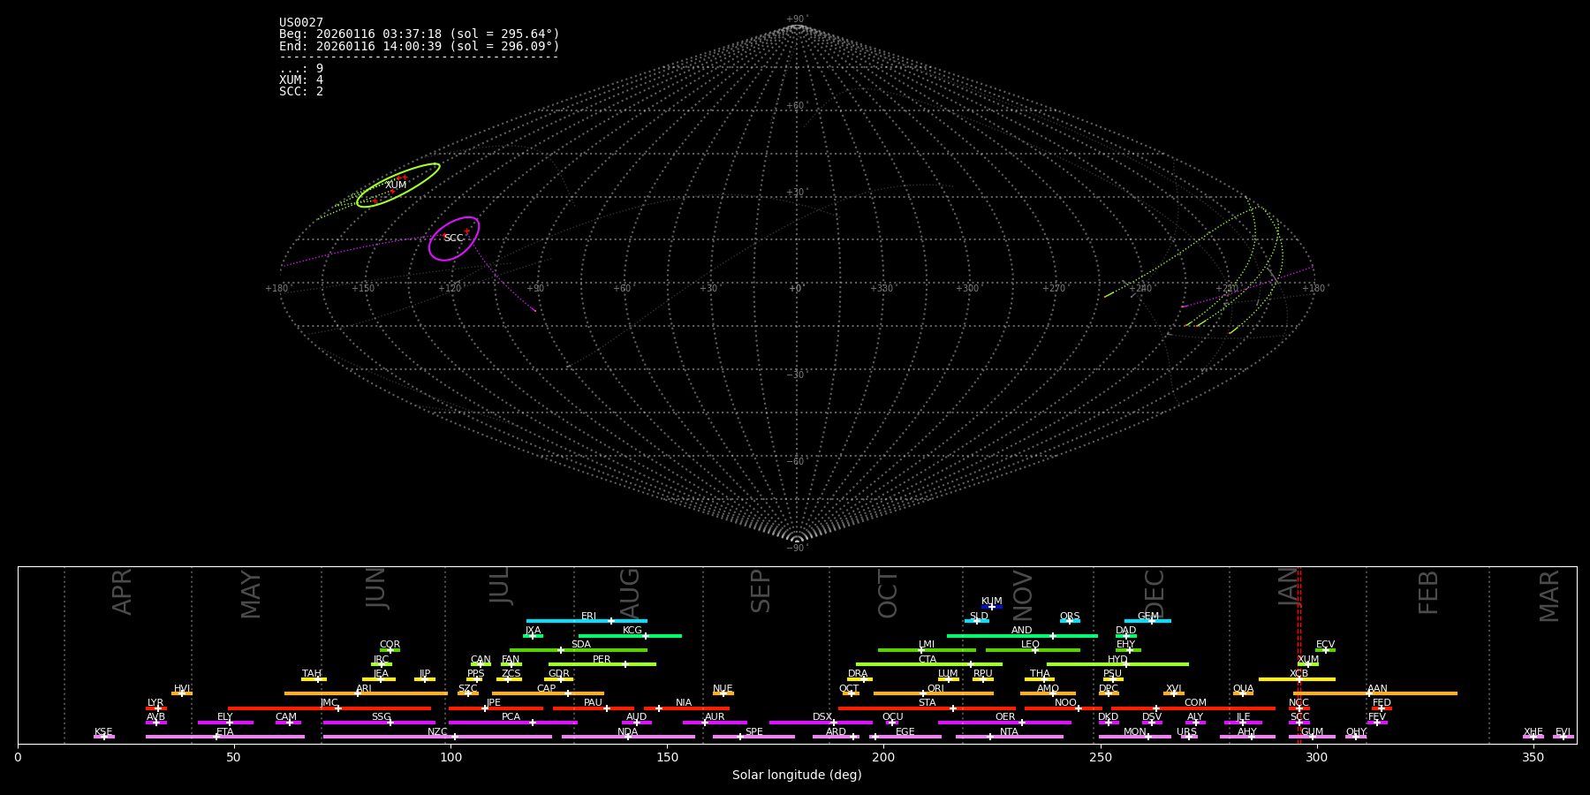Select the 'Beg: 20260116 03:37:18' line
Image resolution: width=1590 pixels, height=795 pixels.
(x=420, y=34)
